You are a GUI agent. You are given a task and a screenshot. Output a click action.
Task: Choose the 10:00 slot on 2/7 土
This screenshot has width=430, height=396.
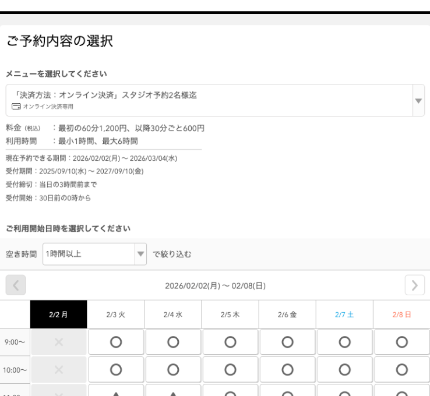click(345, 370)
